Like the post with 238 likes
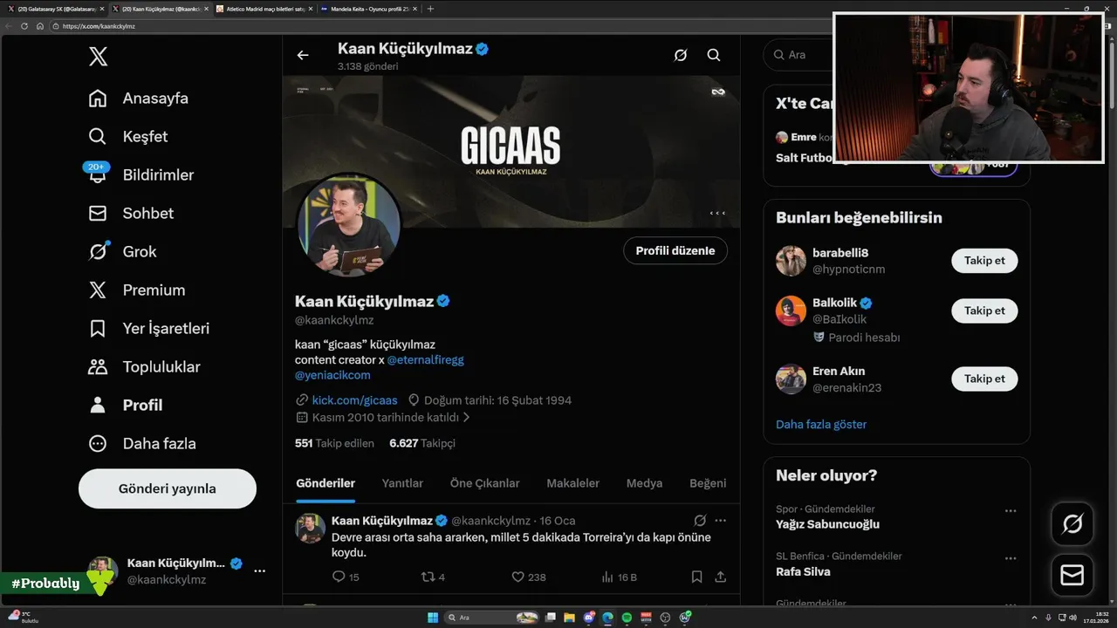Image resolution: width=1117 pixels, height=628 pixels. coord(528,577)
